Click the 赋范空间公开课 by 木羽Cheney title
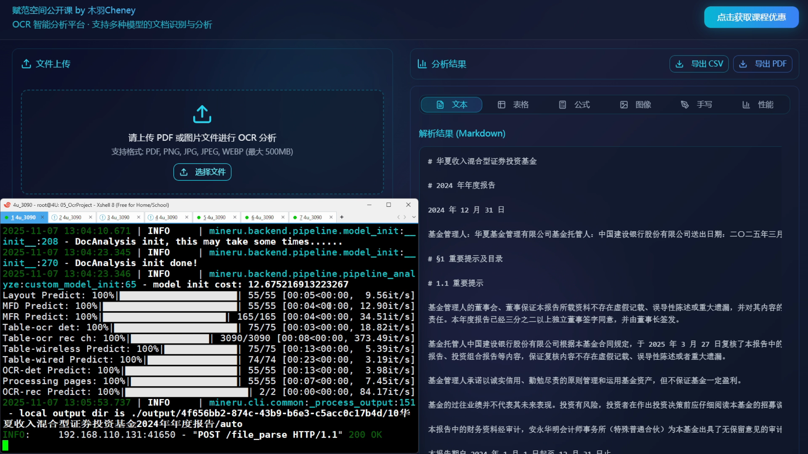 (74, 11)
